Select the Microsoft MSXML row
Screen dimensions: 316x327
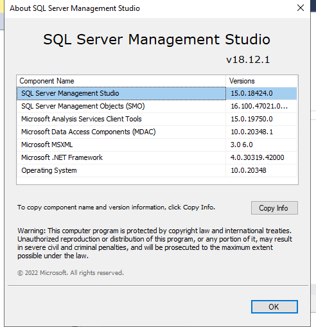[x=157, y=145]
